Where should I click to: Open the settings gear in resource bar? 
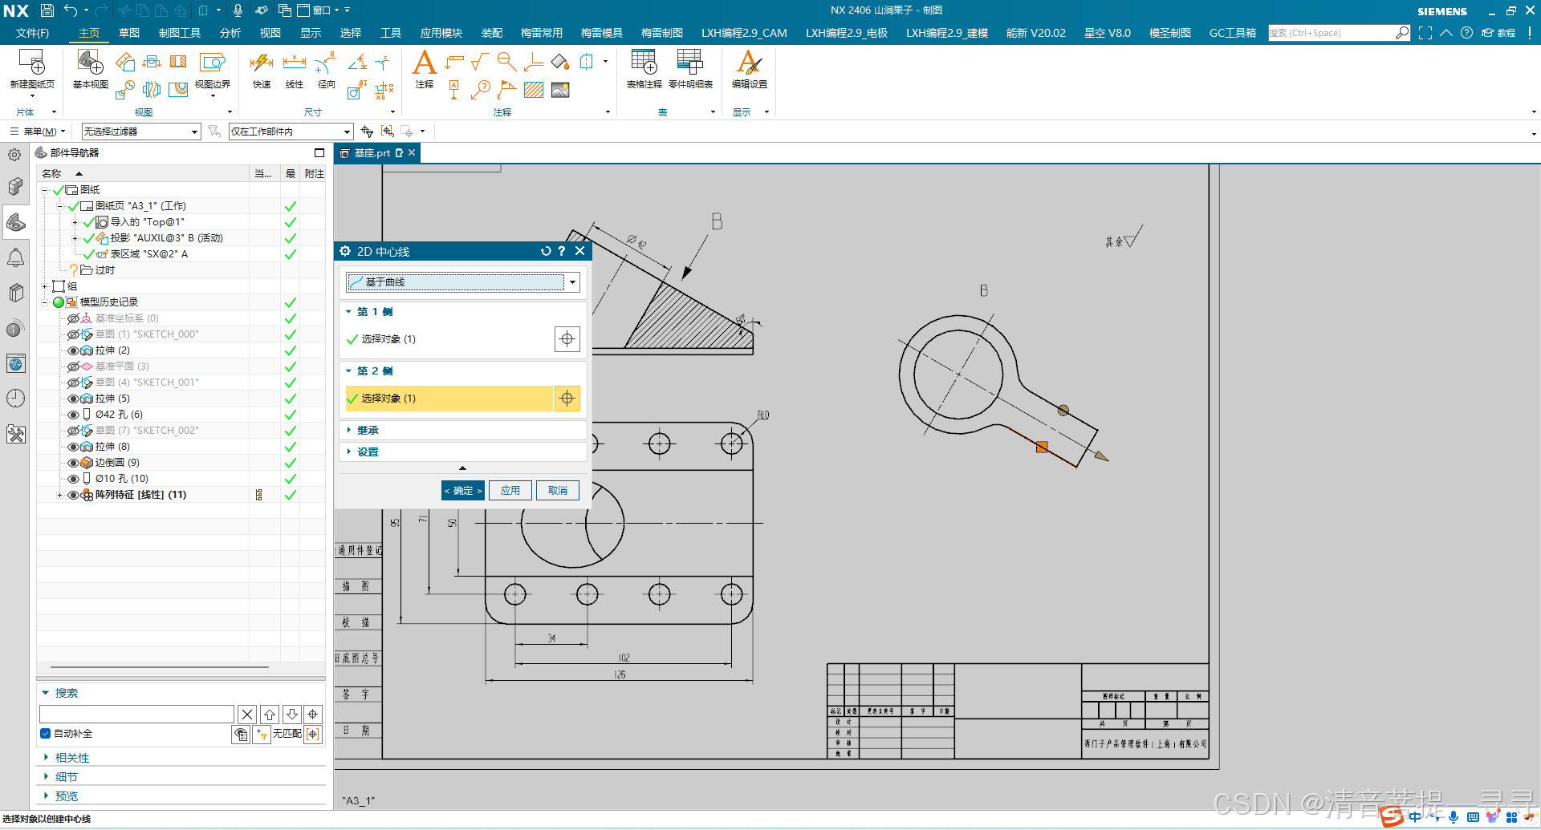click(15, 155)
